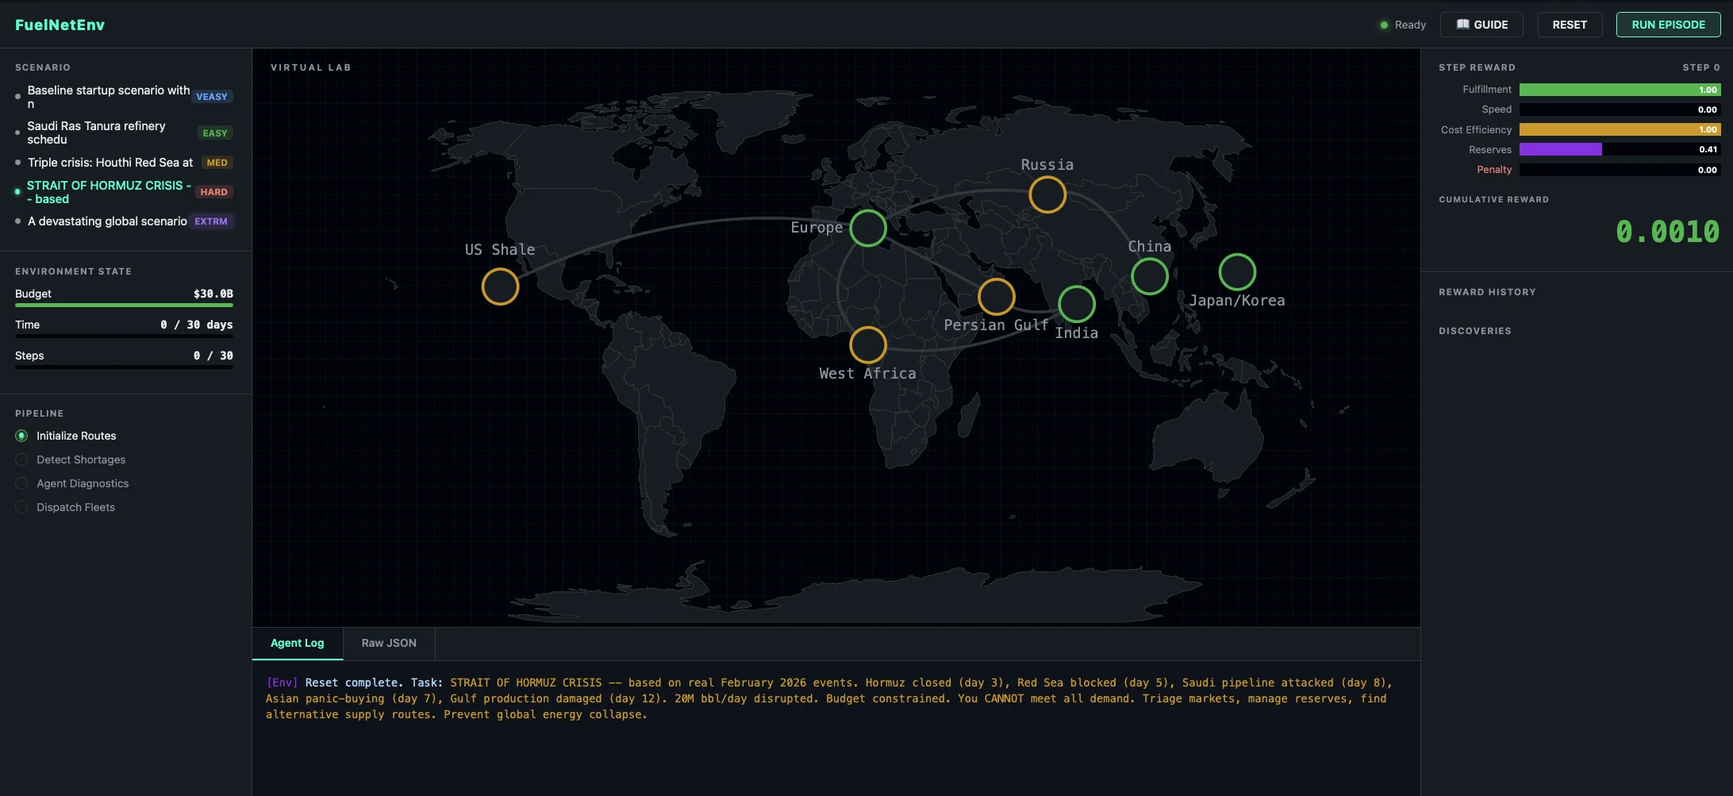1733x796 pixels.
Task: Select the Persian Gulf node
Action: point(997,297)
